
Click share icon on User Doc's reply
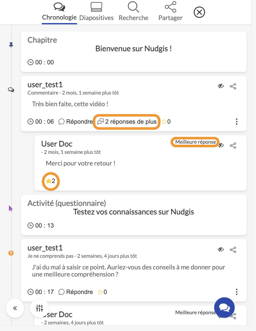pyautogui.click(x=233, y=145)
